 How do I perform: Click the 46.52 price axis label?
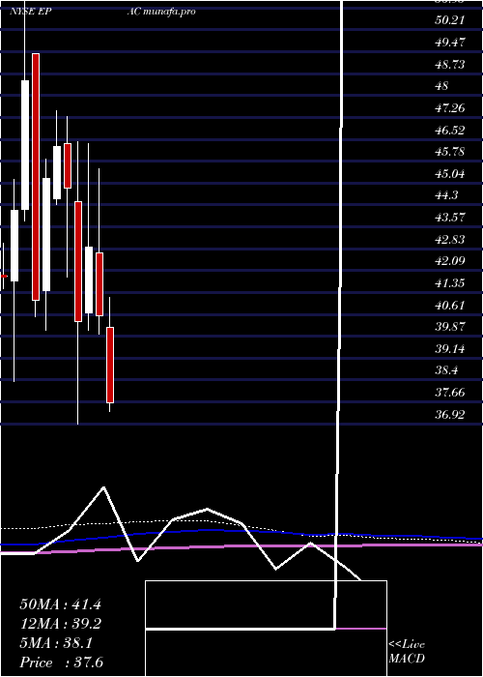click(450, 130)
